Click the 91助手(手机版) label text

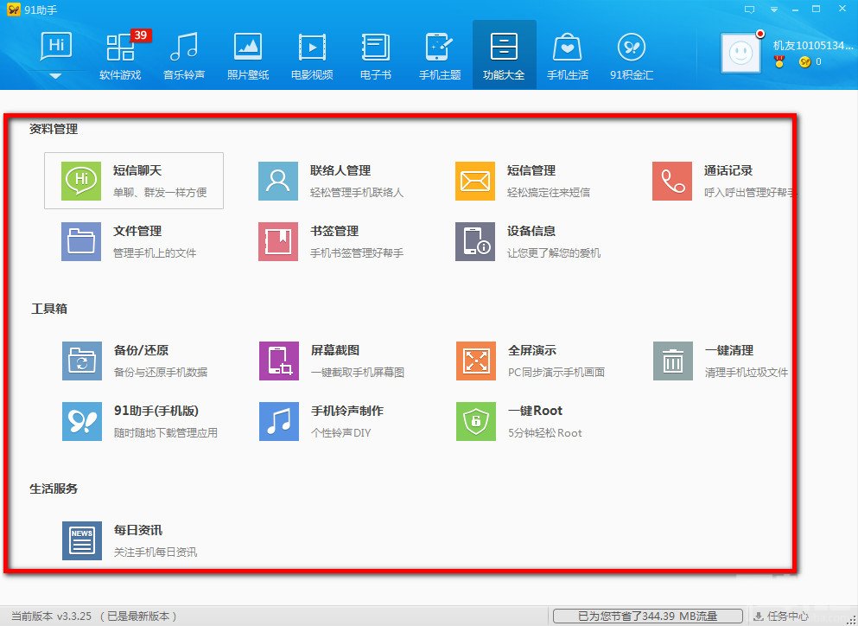pos(156,411)
